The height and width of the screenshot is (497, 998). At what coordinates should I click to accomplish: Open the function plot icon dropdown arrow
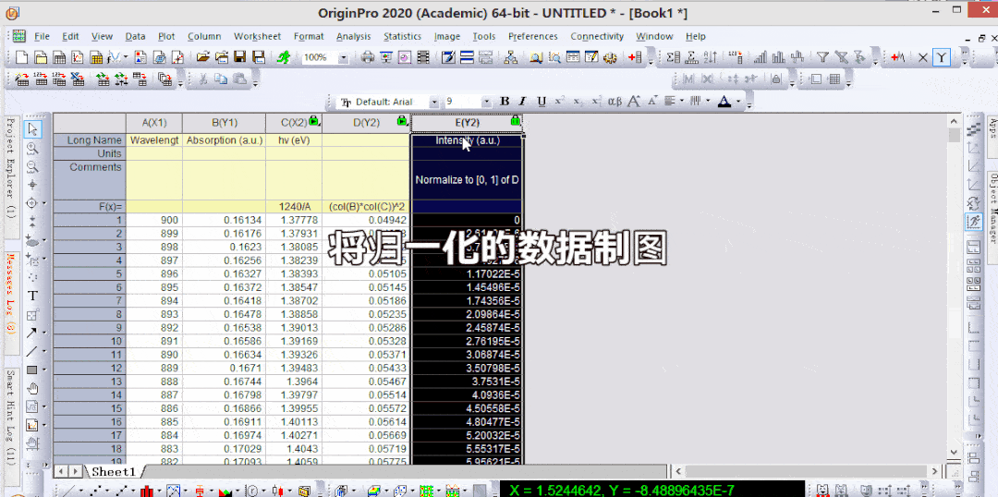pyautogui.click(x=126, y=58)
